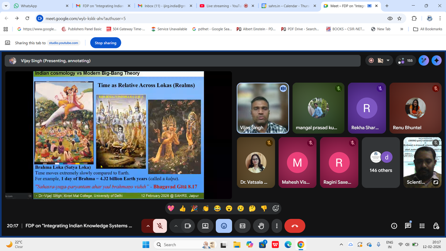Toggle closed captions button

243,226
